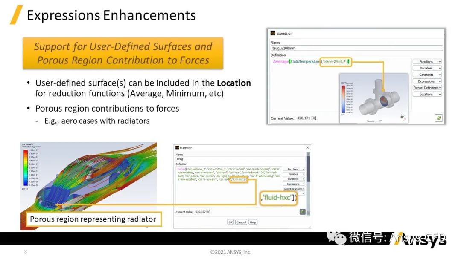The width and height of the screenshot is (461, 259).
Task: Open Expressions dropdown in tavg_y200mm Expression dialog
Action: point(427,81)
